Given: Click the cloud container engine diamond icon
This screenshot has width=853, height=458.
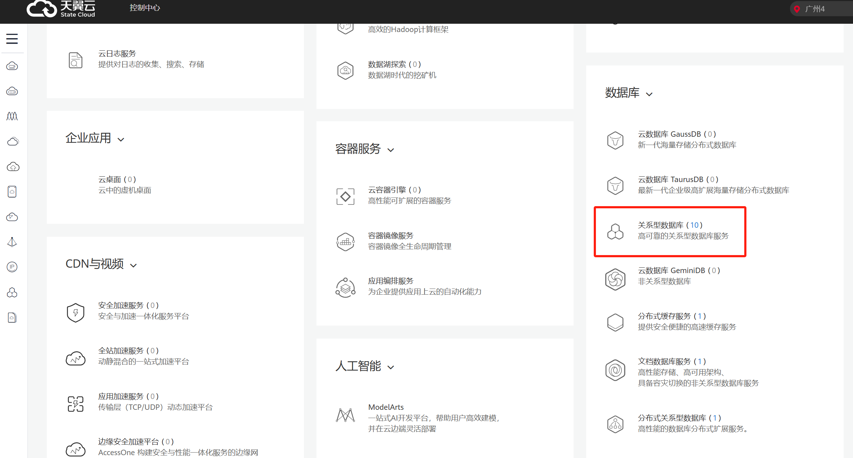Looking at the screenshot, I should pos(345,196).
